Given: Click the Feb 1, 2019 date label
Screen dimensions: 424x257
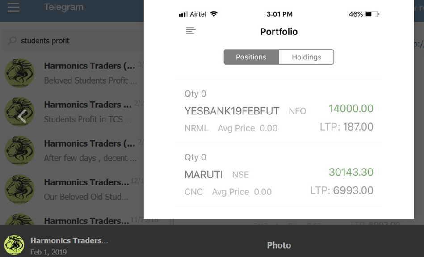Looking at the screenshot, I should click(48, 252).
